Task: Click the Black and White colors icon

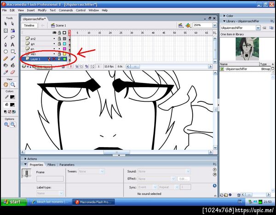Action: (x=6, y=112)
